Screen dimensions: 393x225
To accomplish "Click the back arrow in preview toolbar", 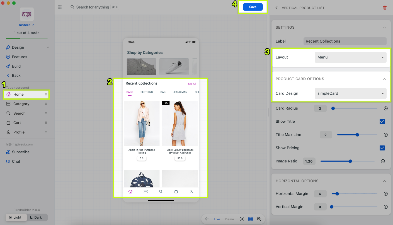I will point(207,219).
